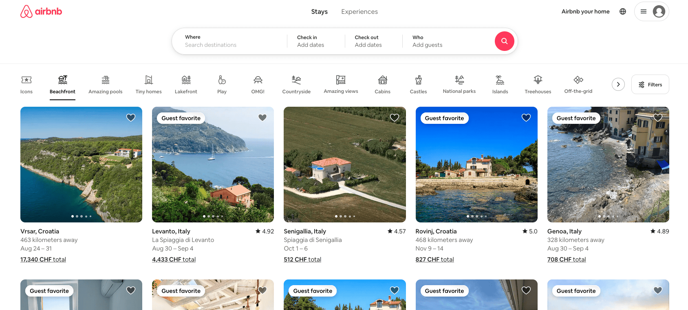
Task: Click the Vrsar, Croatia listing title
Action: (40, 231)
